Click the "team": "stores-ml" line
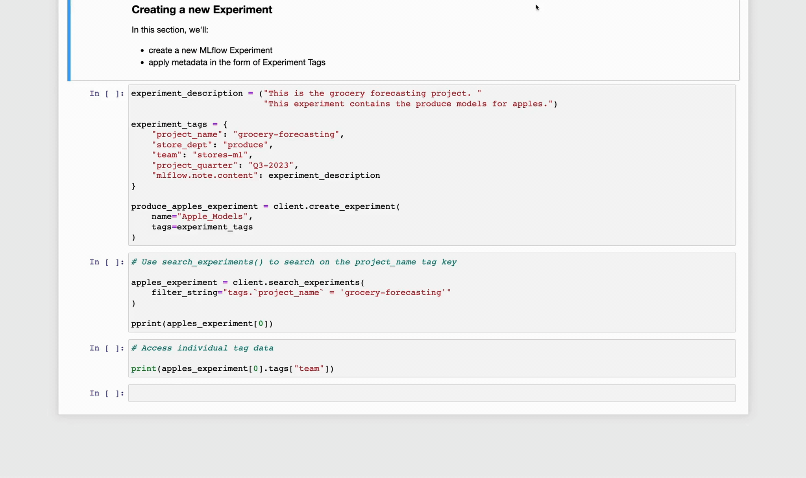Viewport: 806px width, 478px height. pyautogui.click(x=201, y=155)
